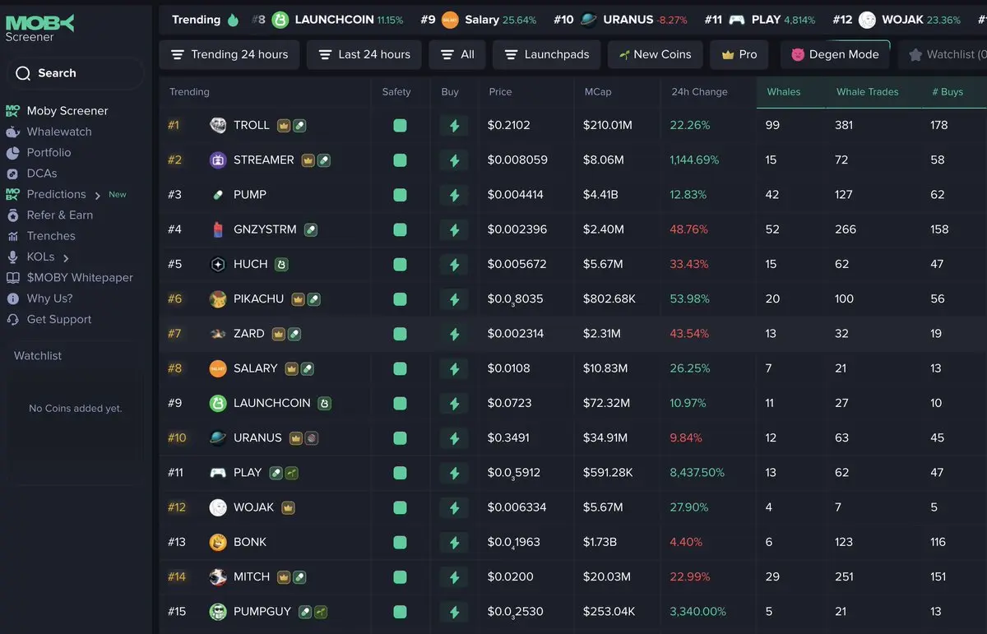Screen dimensions: 987x634
Task: Click the safety indicator square for TROLL
Action: click(x=400, y=126)
